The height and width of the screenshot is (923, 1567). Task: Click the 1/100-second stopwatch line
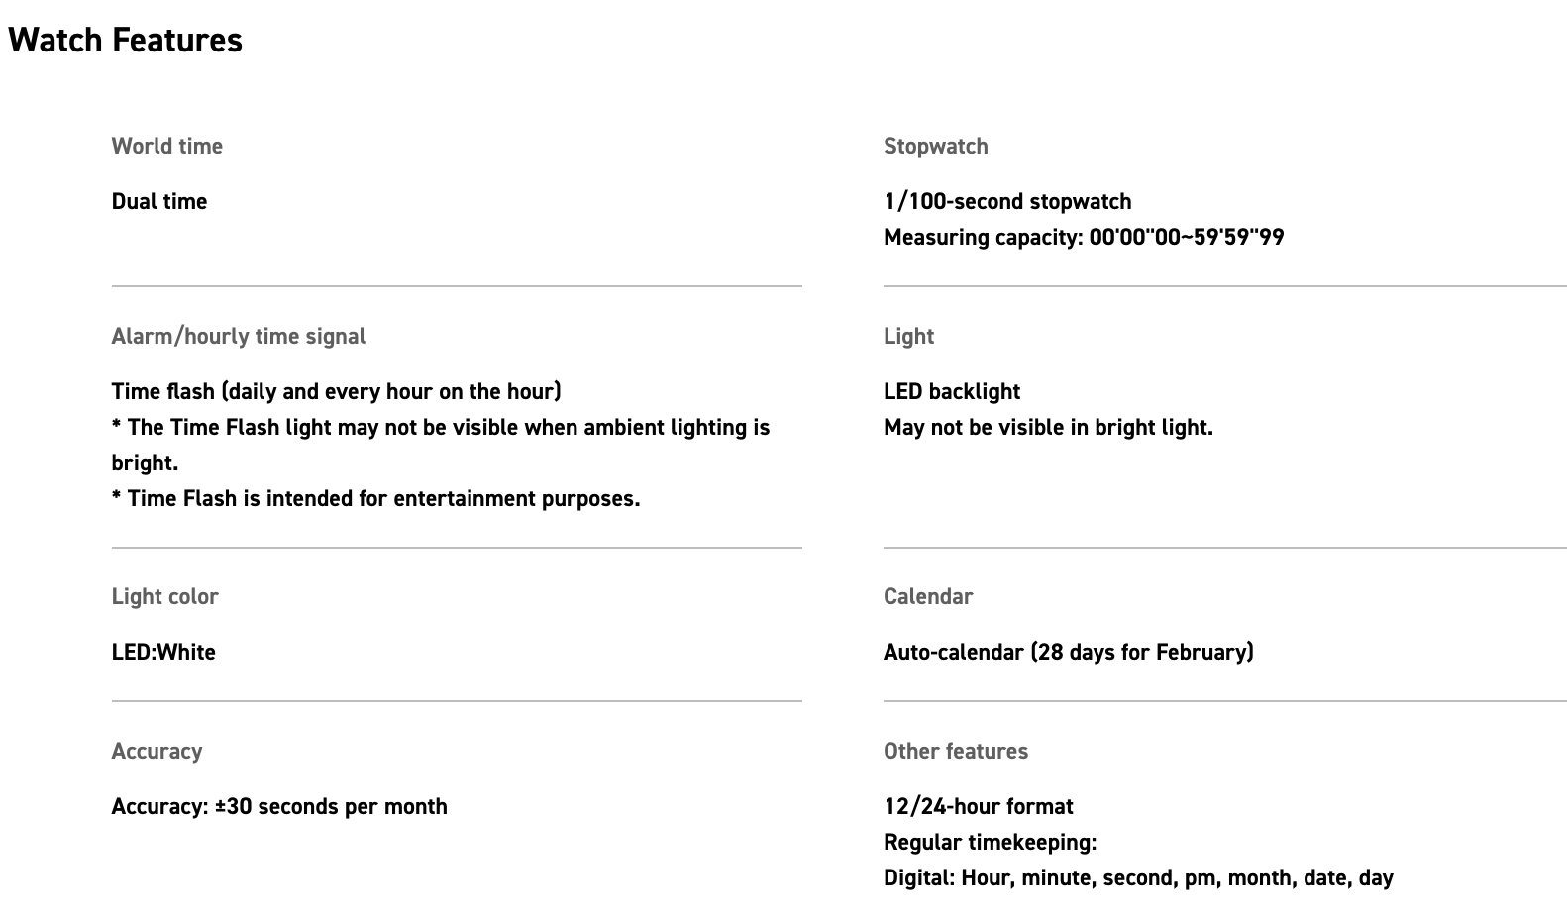click(x=1006, y=201)
